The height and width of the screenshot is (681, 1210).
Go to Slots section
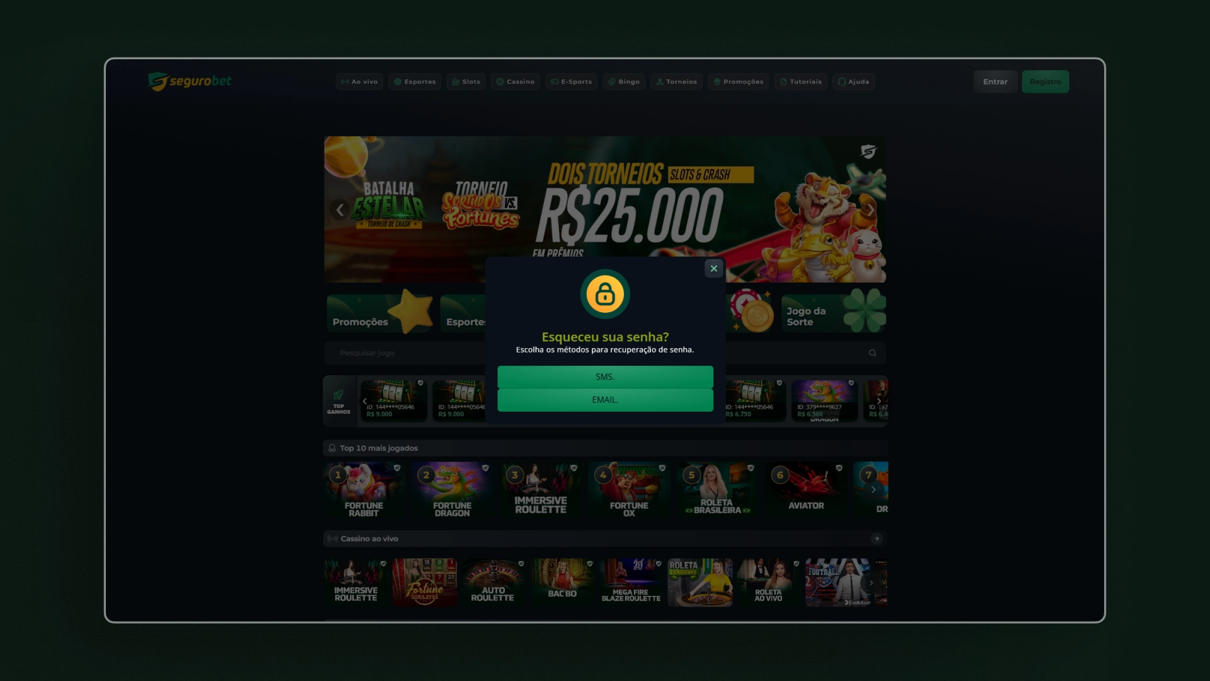tap(466, 82)
